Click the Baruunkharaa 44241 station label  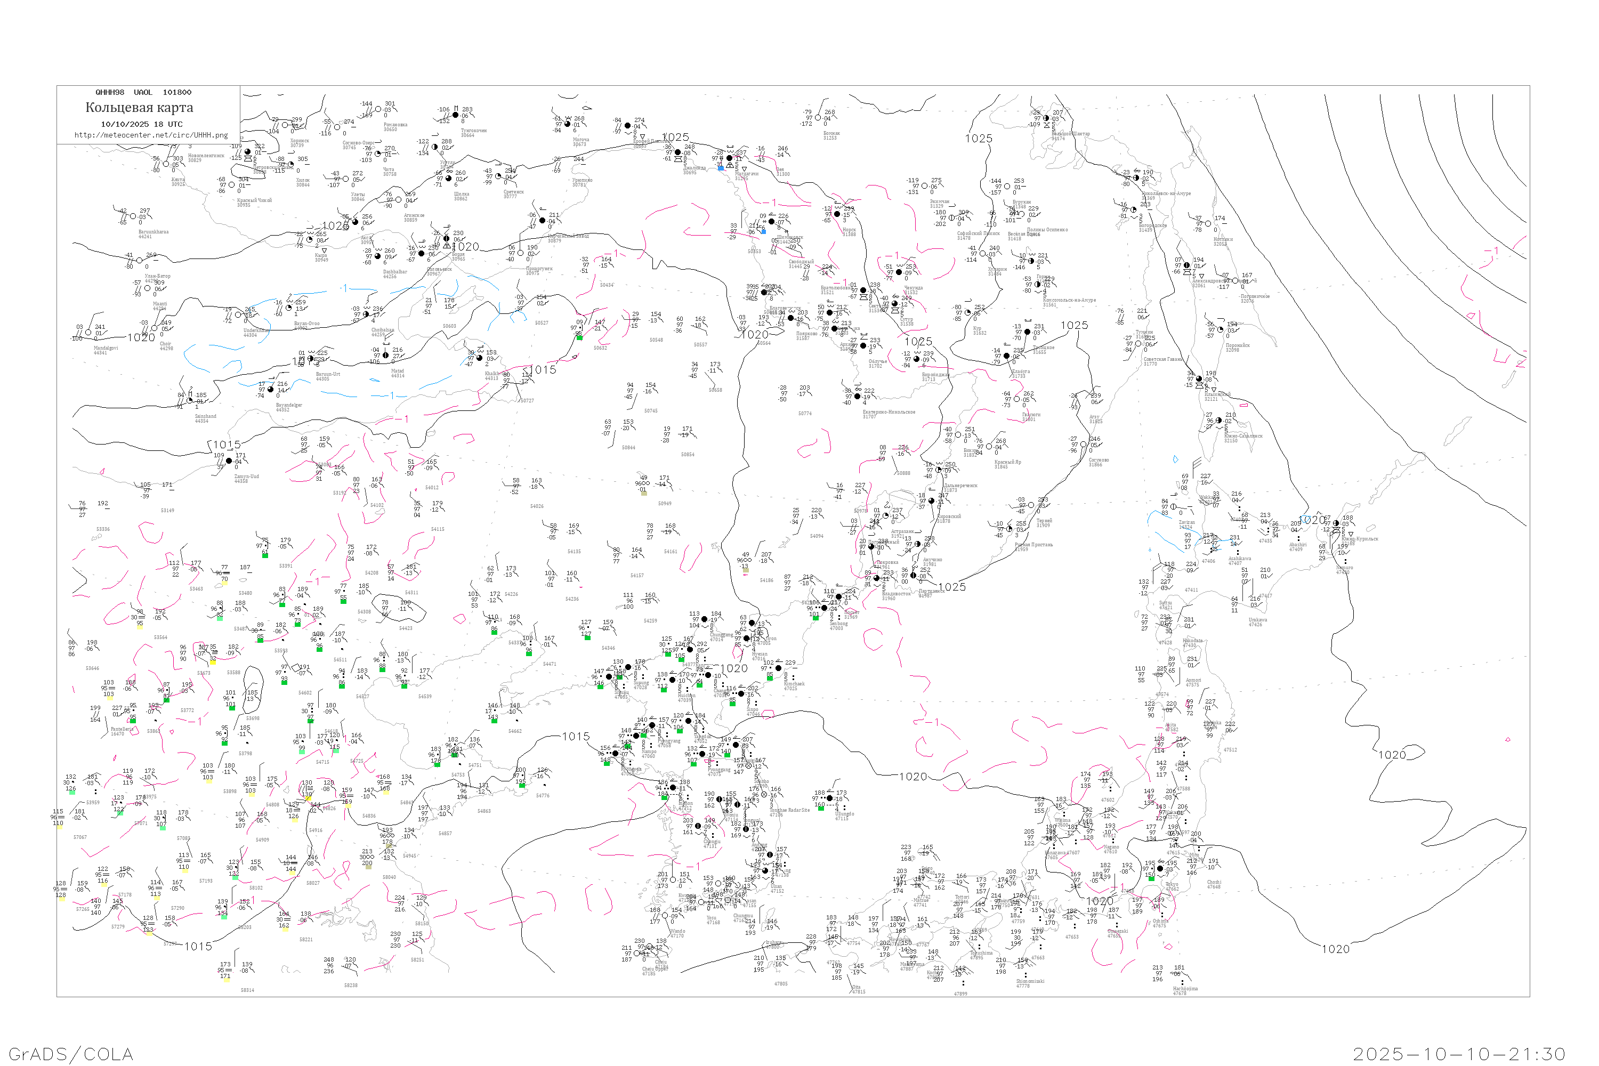153,234
